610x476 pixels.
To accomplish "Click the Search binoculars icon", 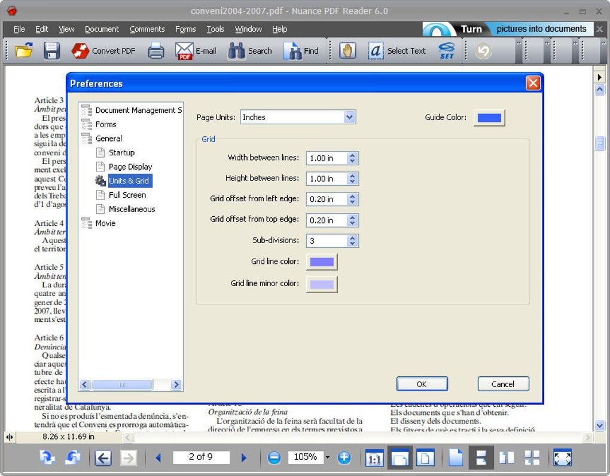I will 237,51.
